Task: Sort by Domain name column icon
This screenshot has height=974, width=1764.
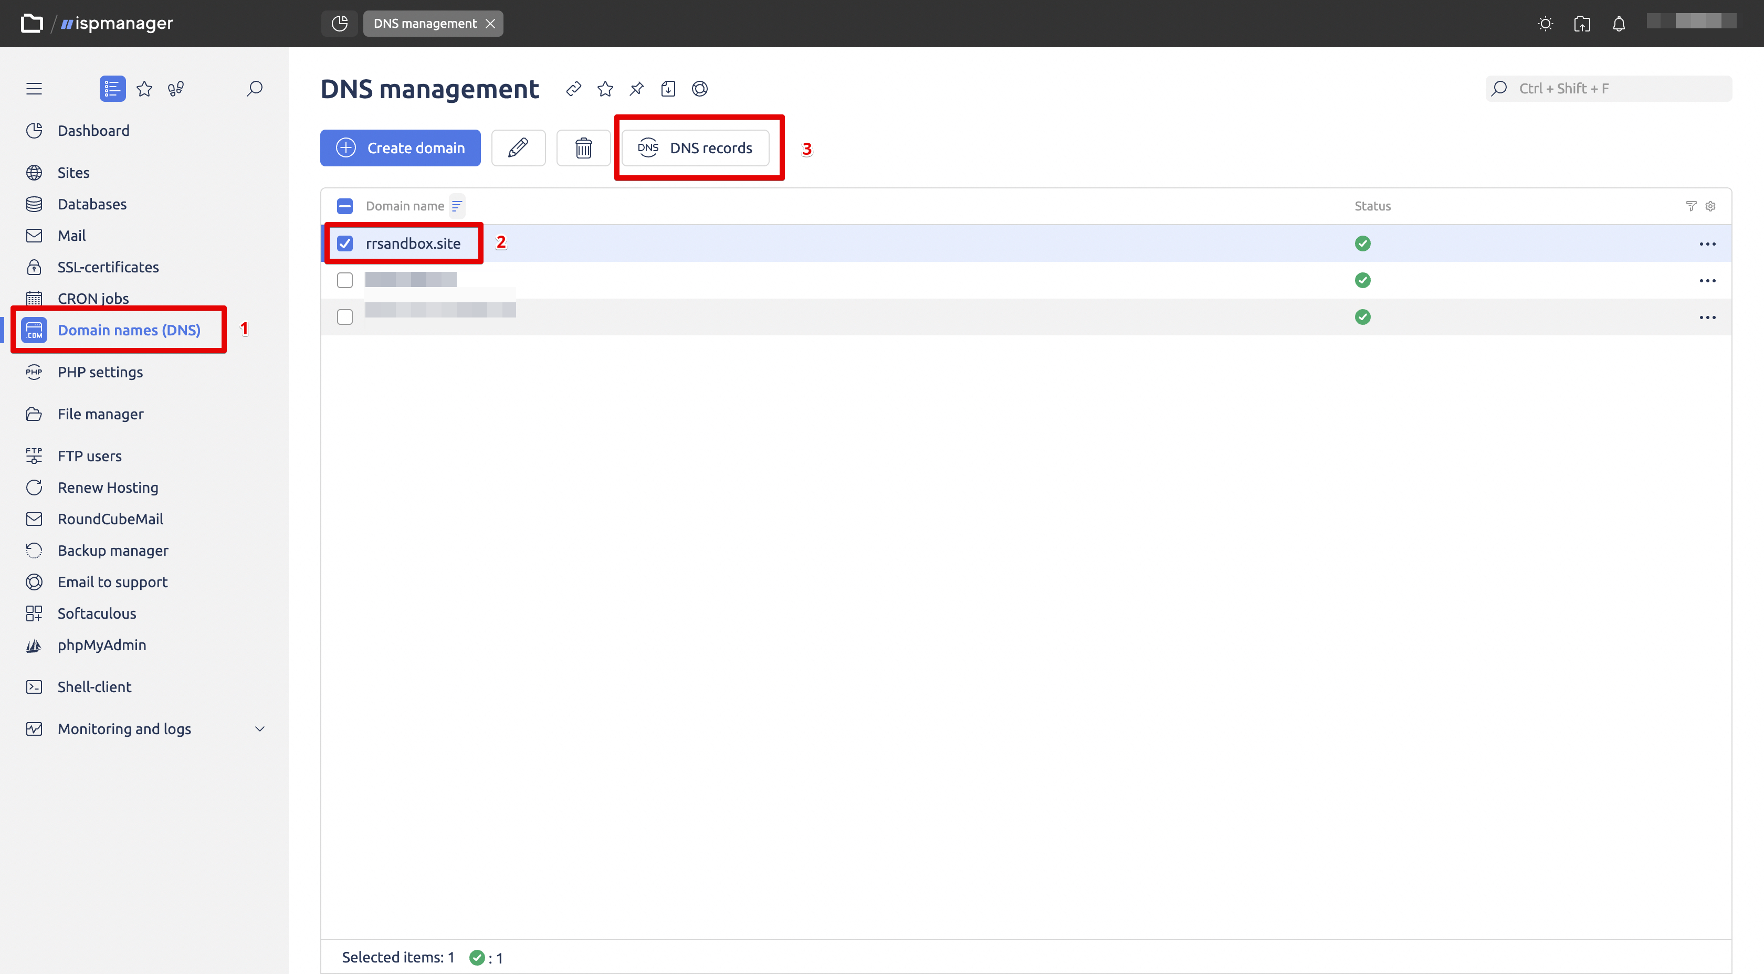Action: pos(457,206)
